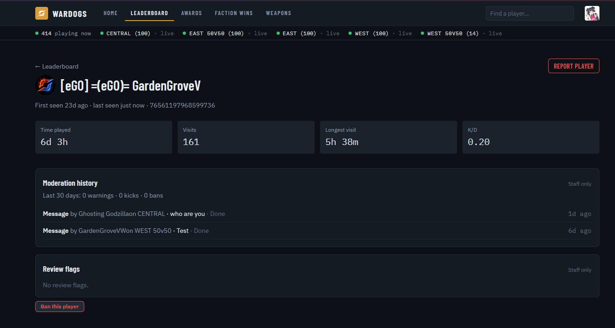
Task: Click the K/D value 0.20
Action: (x=479, y=142)
